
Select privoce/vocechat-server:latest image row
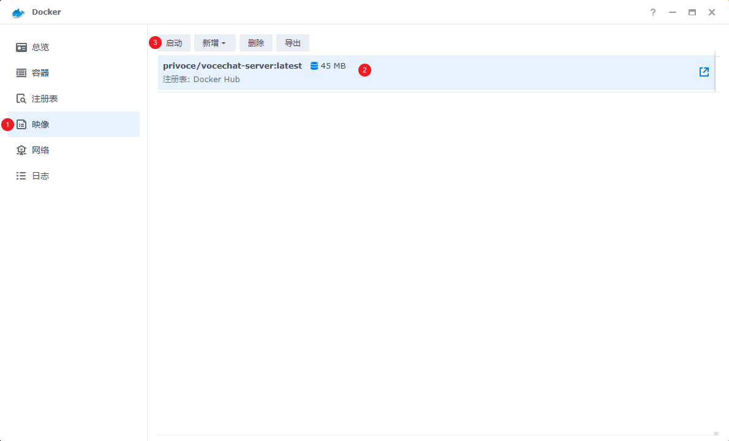point(436,72)
